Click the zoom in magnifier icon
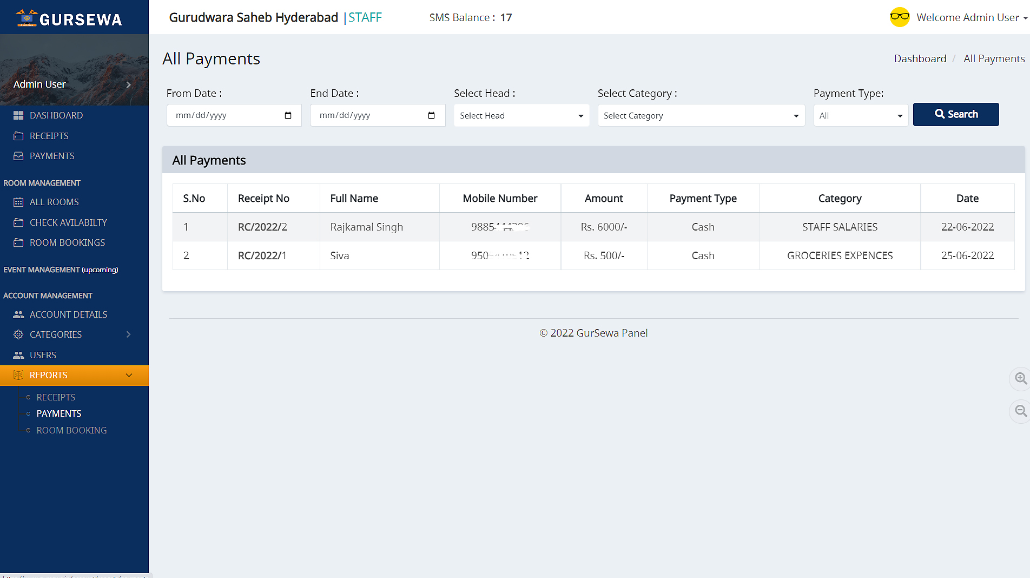The image size is (1030, 578). (x=1020, y=378)
